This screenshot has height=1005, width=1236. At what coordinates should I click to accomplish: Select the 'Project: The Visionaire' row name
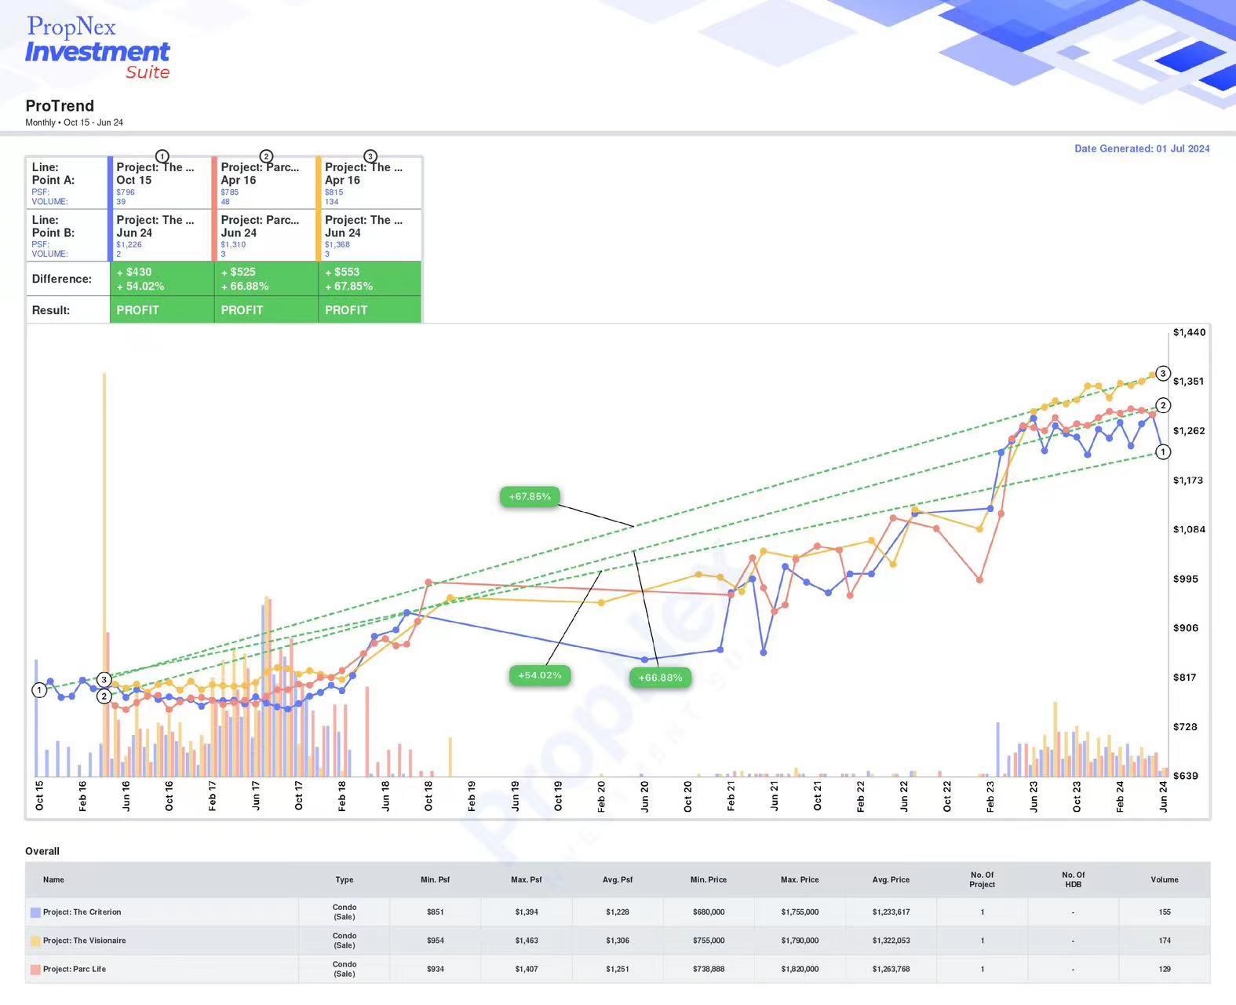85,941
